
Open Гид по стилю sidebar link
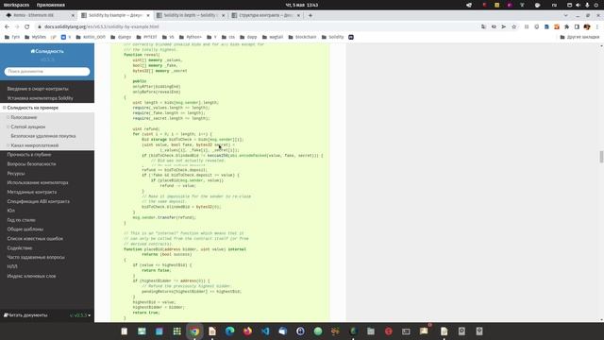(21, 220)
